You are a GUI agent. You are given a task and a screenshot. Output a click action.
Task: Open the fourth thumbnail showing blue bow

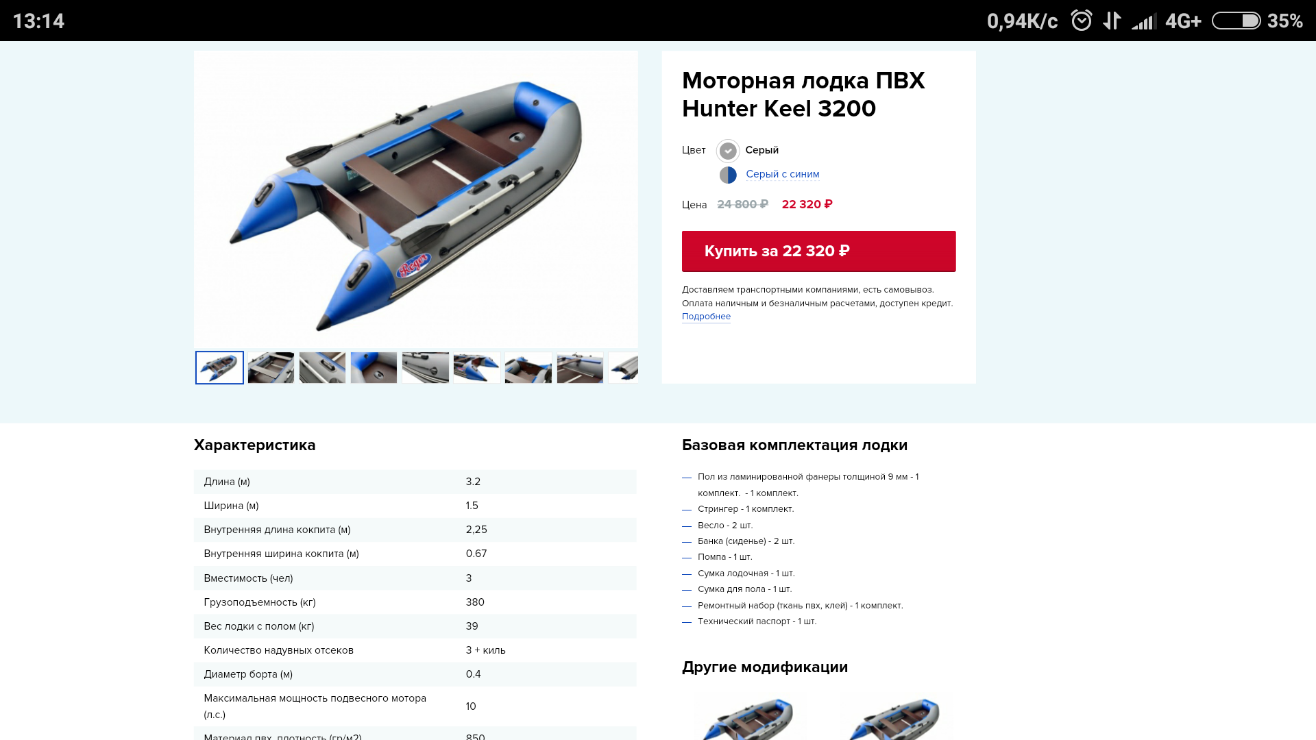tap(374, 368)
